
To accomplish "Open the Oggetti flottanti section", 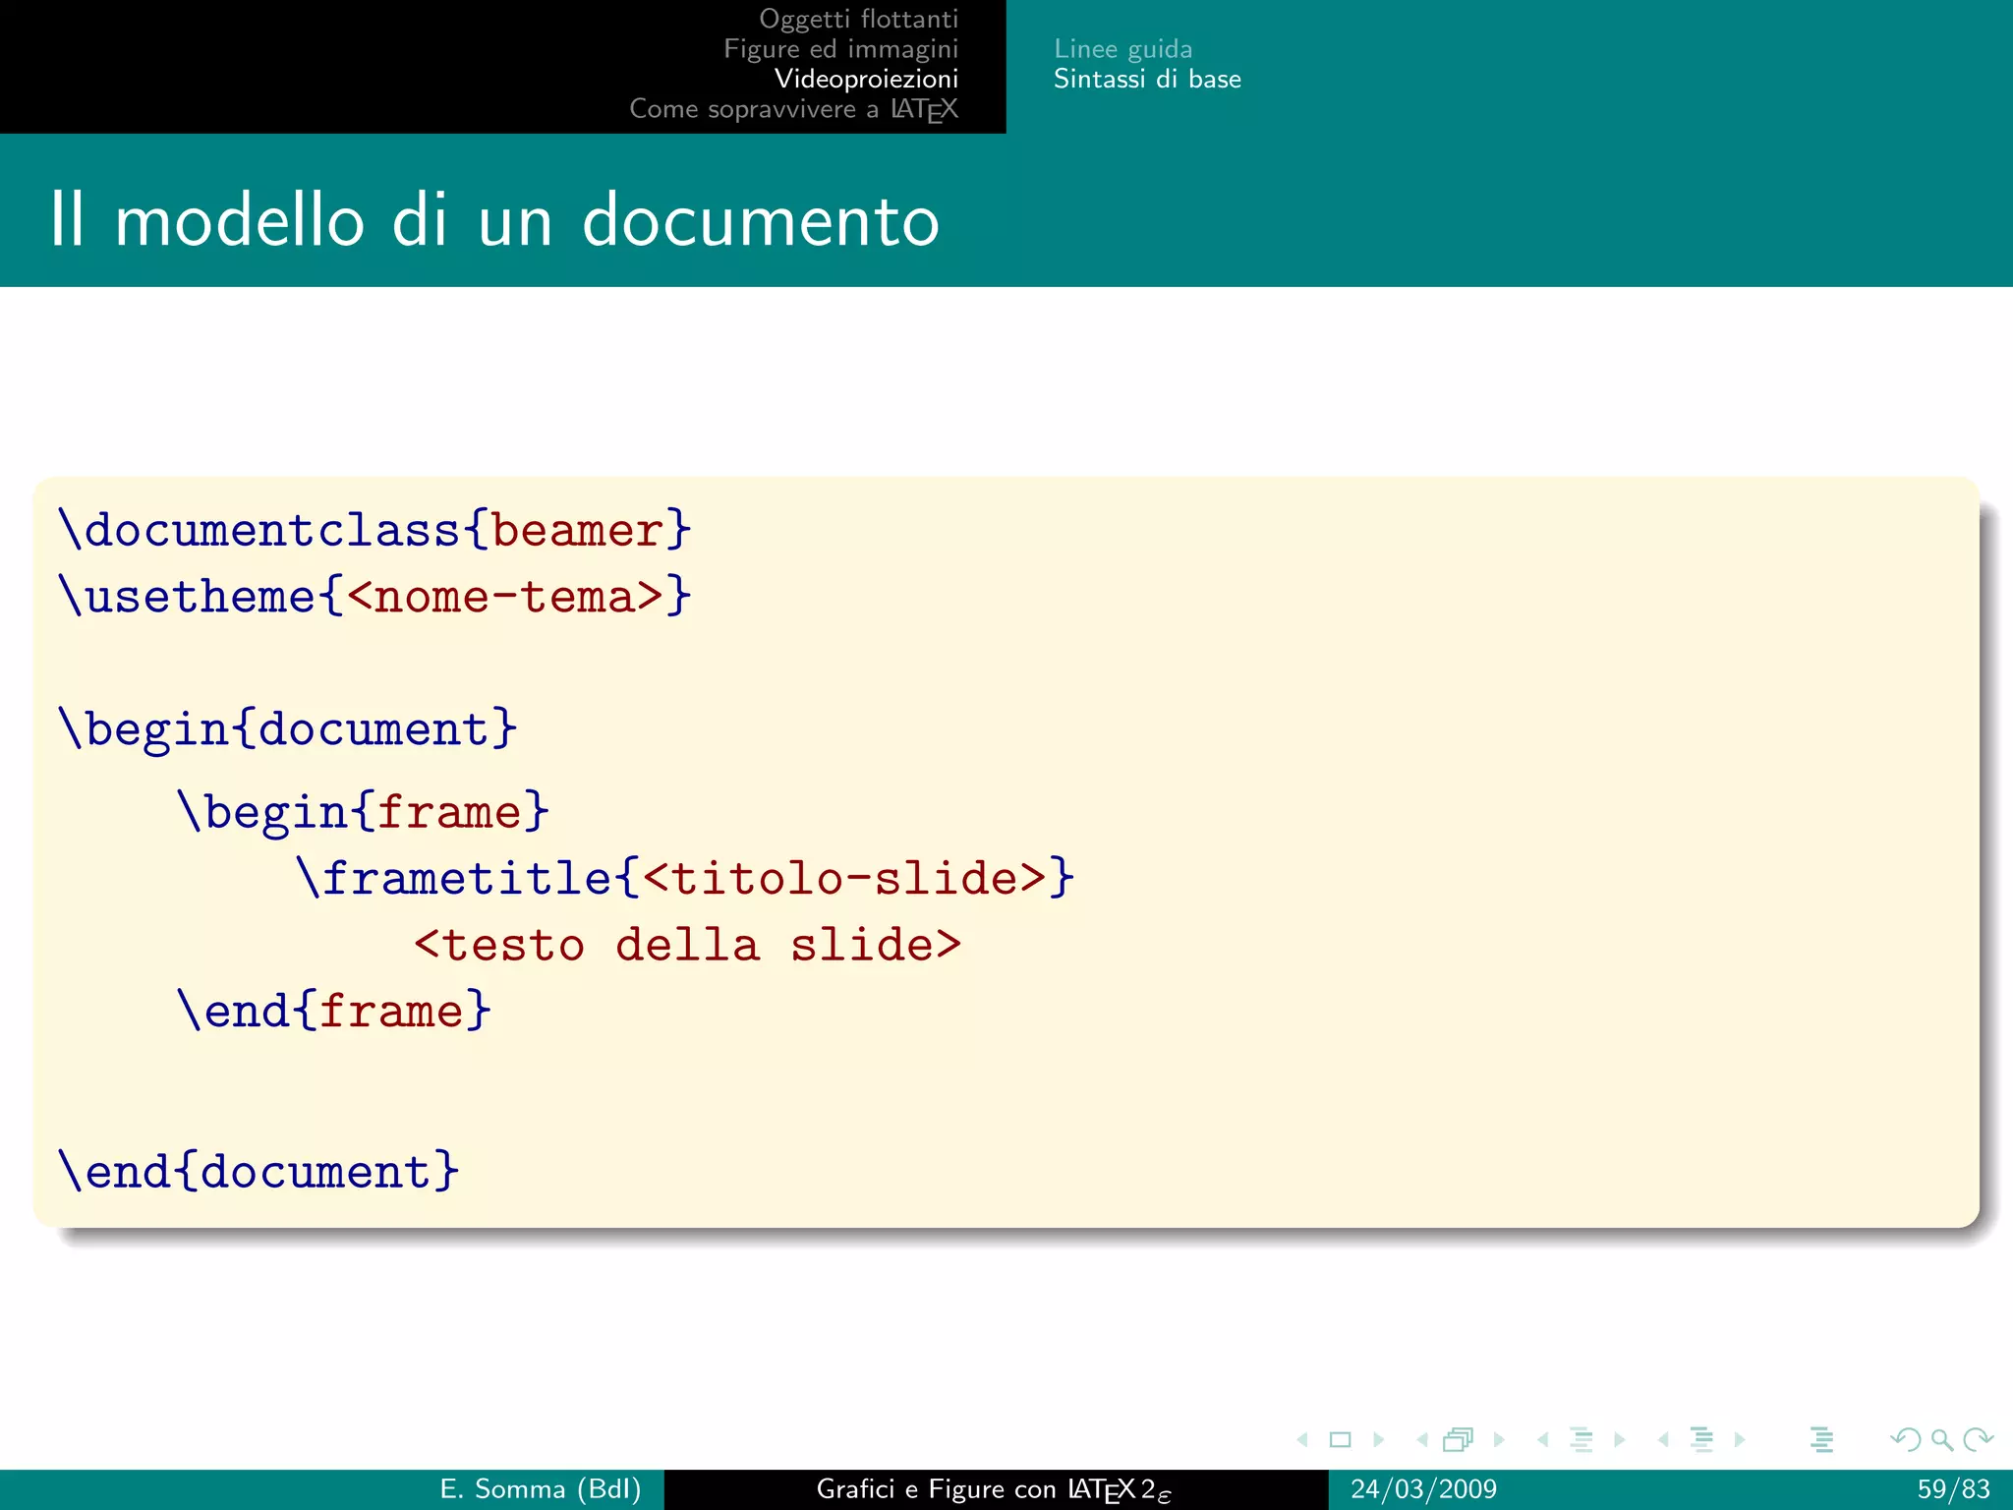I will [858, 20].
